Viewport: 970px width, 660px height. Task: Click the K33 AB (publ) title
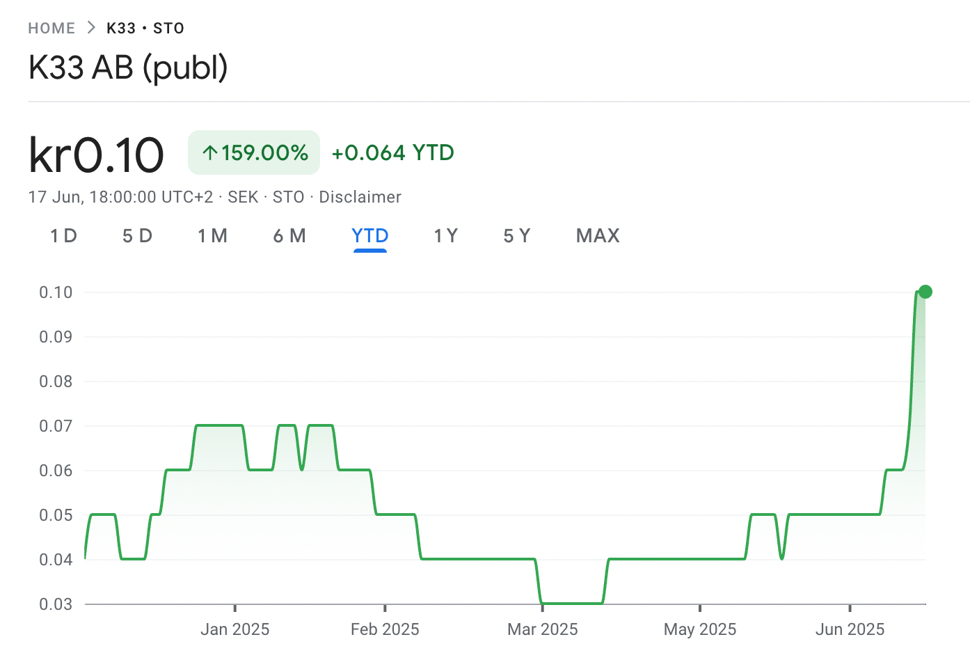tap(128, 68)
